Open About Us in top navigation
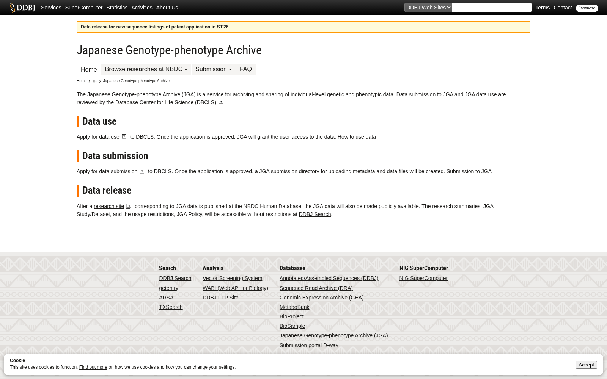607x379 pixels. pos(167,8)
